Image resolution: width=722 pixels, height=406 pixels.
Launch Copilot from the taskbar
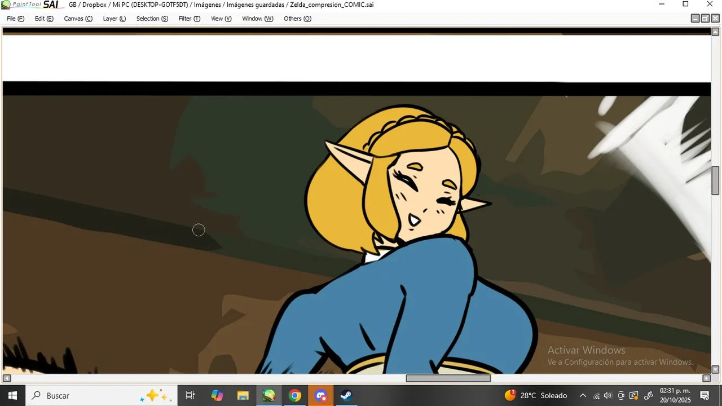pos(217,395)
